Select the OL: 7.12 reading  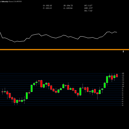pyautogui.click(x=88, y=11)
